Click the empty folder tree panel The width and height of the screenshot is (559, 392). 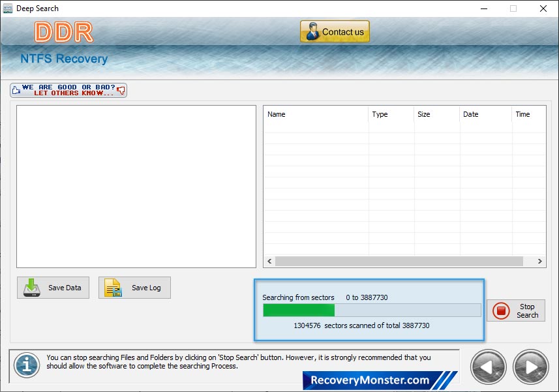136,187
